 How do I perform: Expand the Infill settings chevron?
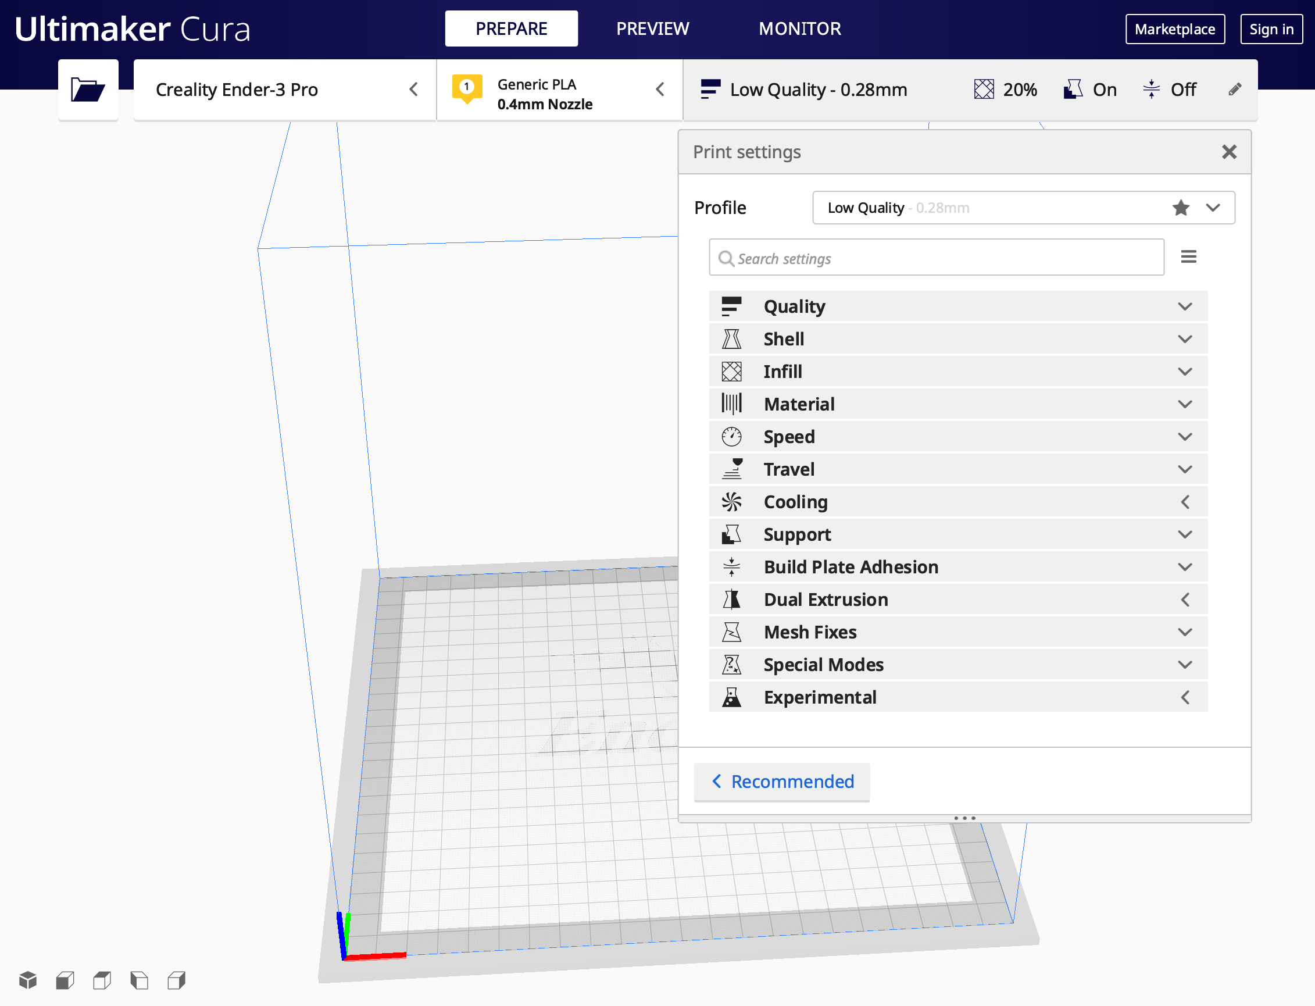click(1185, 372)
